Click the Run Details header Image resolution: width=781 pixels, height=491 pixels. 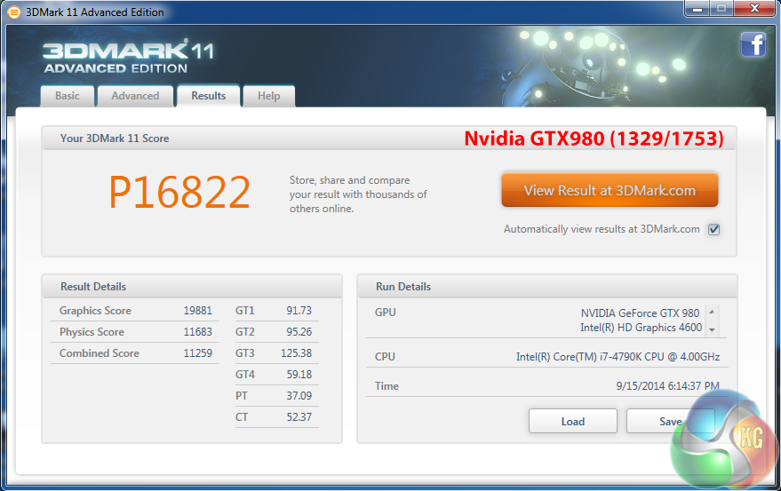pos(403,287)
